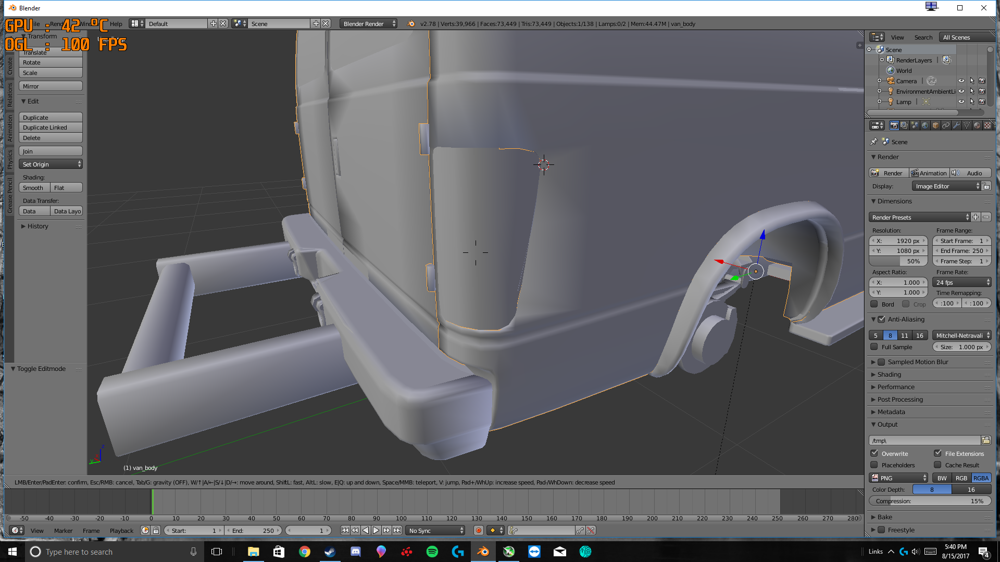Open the timeline Playback menu
The width and height of the screenshot is (1000, 562).
(x=121, y=530)
